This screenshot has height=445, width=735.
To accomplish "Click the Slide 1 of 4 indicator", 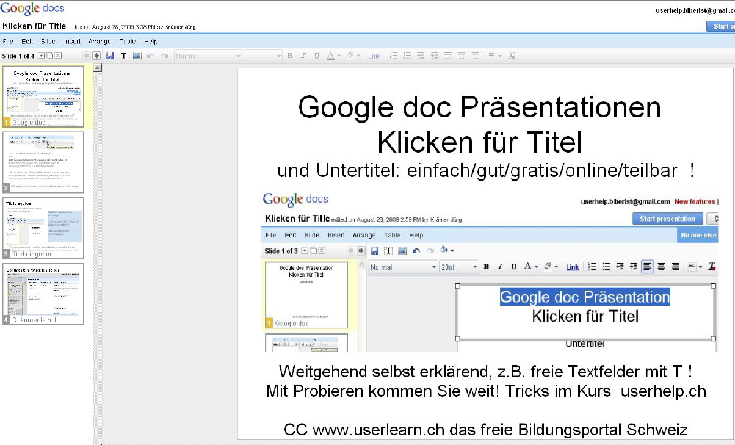I will click(18, 56).
